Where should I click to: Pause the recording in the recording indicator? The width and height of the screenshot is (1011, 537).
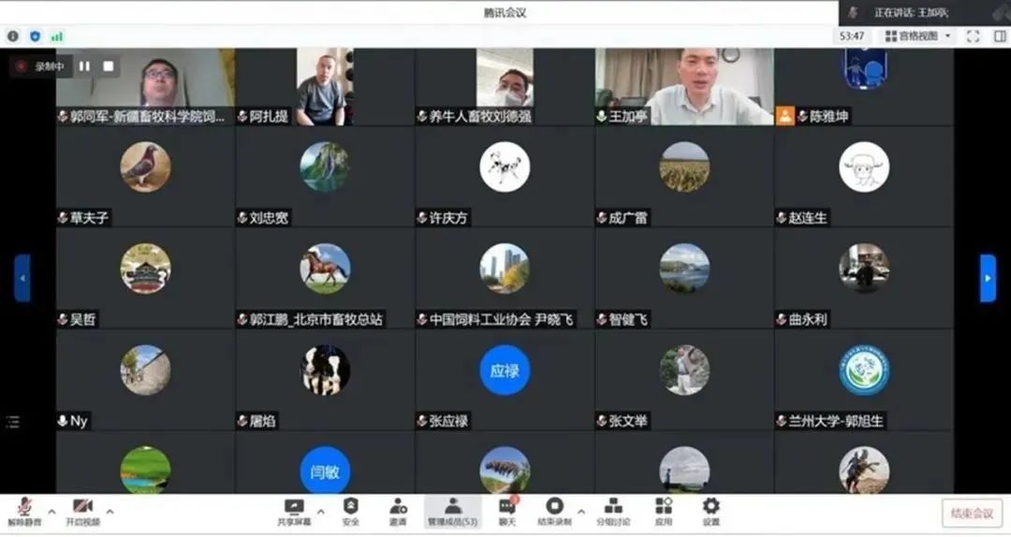pos(84,66)
